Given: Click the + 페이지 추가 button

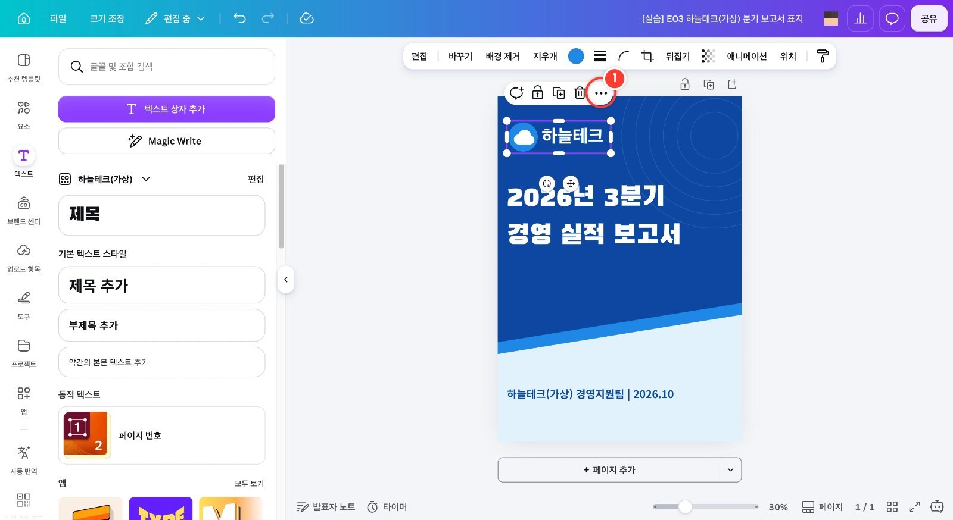Looking at the screenshot, I should 609,470.
